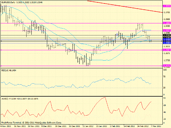This screenshot has height=128, width=171.
Task: Click the RSI scale value 30
Action: point(164,88)
